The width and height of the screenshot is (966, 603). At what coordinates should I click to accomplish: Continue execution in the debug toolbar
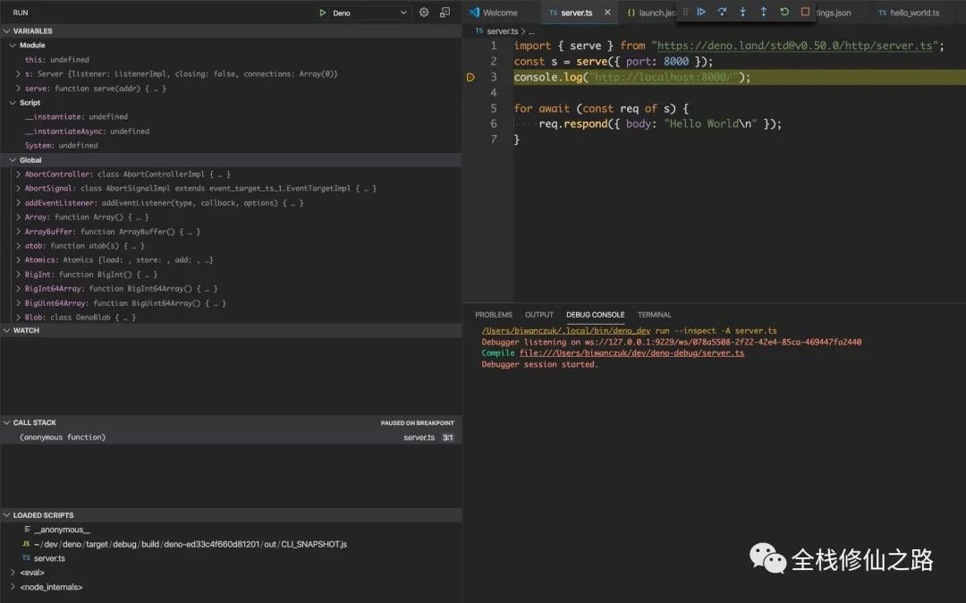[701, 12]
